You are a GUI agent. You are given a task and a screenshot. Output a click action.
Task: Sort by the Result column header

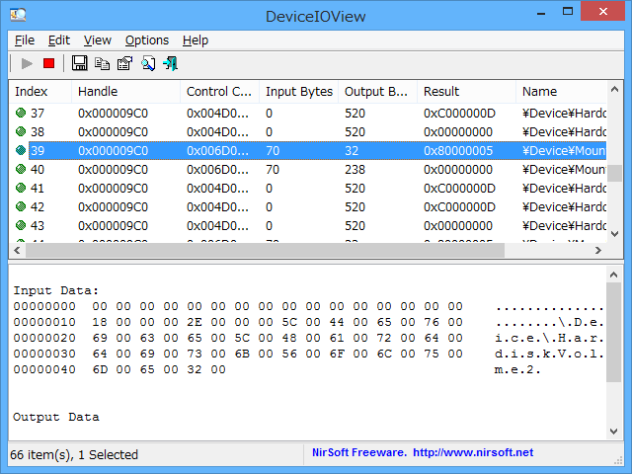pos(466,92)
